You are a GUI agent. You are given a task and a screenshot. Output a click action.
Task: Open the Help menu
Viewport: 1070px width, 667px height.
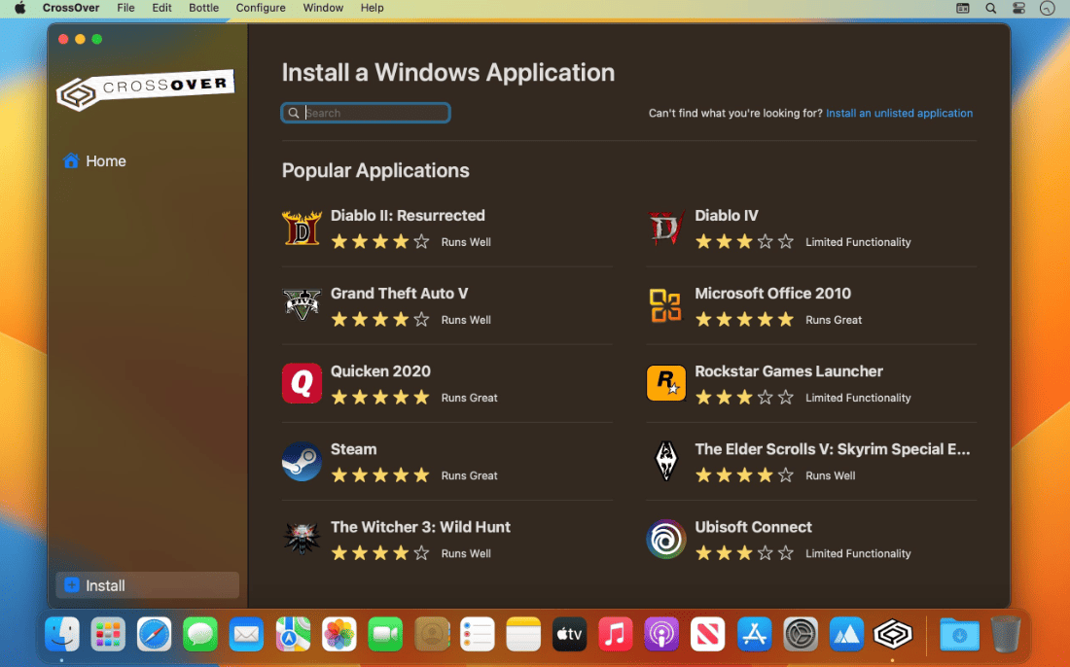(372, 8)
